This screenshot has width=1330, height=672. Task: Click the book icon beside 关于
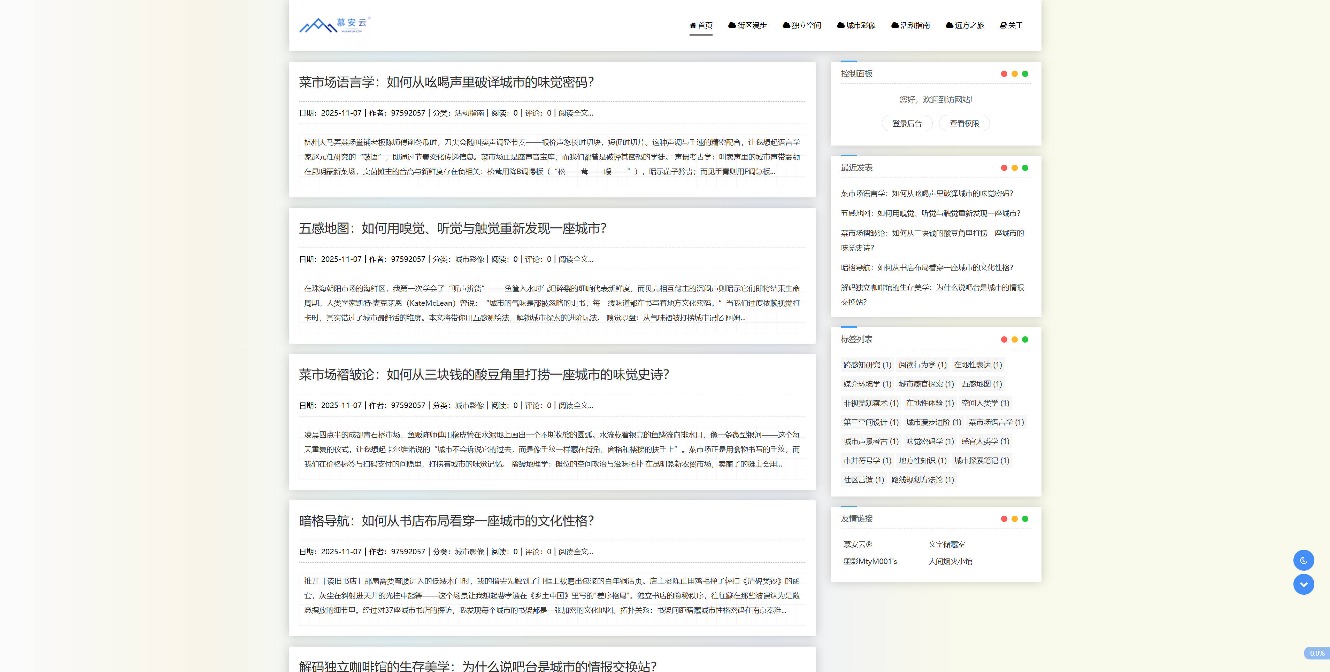[1003, 25]
